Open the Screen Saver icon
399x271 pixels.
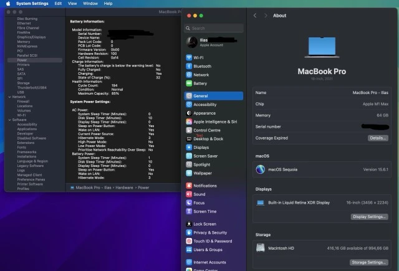coord(189,156)
